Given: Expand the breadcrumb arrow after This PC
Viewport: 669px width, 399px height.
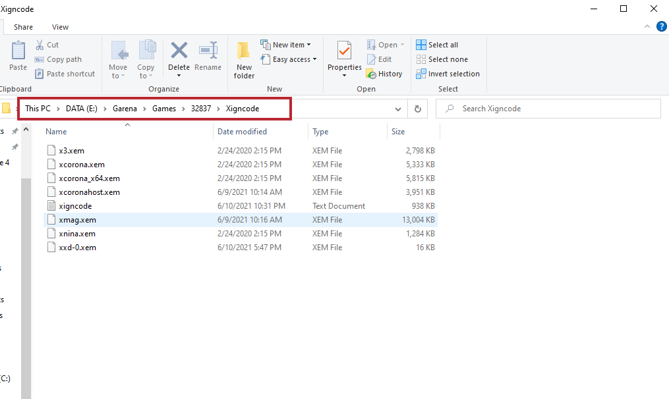Looking at the screenshot, I should point(58,109).
